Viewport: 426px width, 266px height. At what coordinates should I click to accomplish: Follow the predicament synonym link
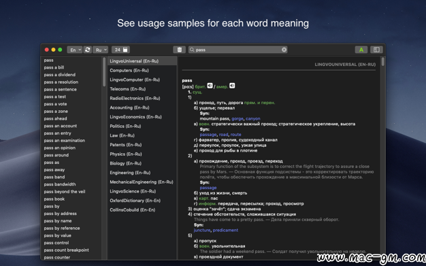tap(225, 230)
